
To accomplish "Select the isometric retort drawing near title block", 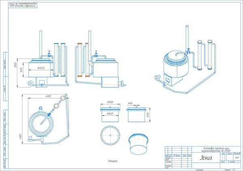I will click(x=139, y=143).
